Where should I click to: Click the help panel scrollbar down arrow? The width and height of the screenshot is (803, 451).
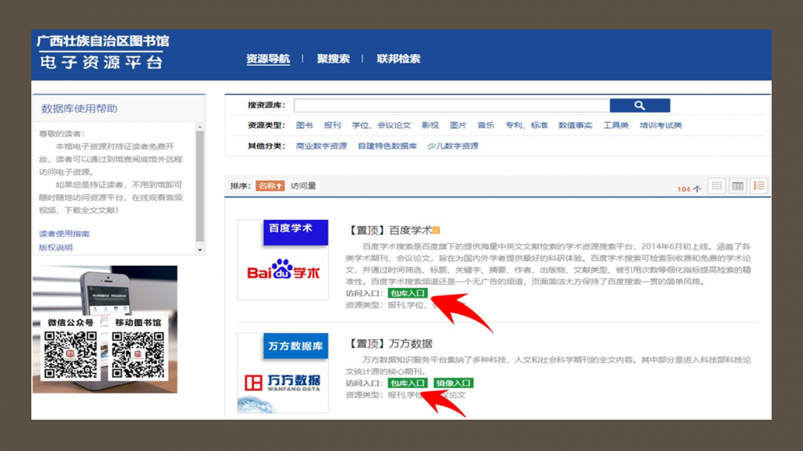[x=200, y=250]
